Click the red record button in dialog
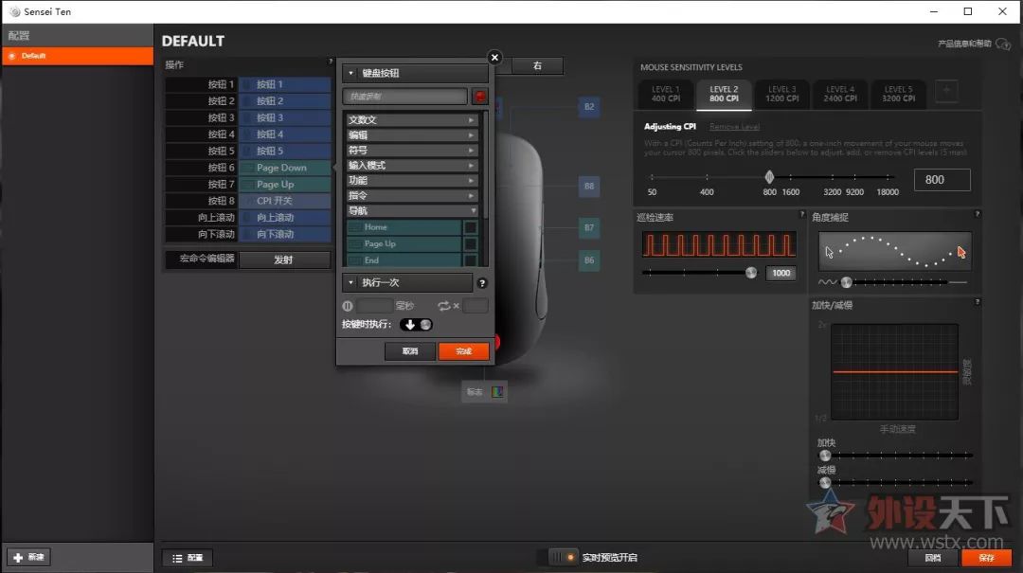1023x573 pixels. [480, 97]
